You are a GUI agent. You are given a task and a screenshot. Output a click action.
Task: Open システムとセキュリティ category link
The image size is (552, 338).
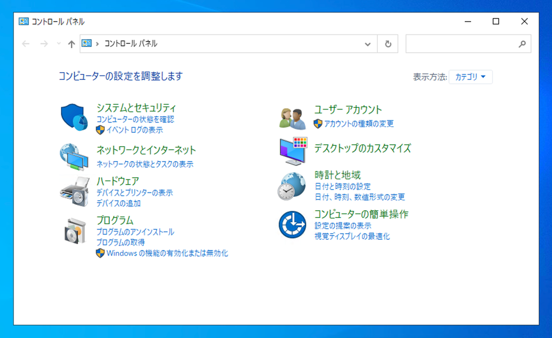click(136, 108)
